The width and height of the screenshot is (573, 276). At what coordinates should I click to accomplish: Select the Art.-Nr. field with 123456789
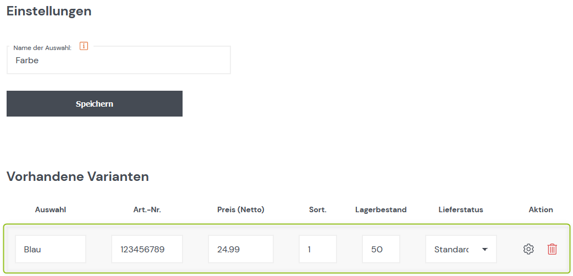click(x=147, y=249)
